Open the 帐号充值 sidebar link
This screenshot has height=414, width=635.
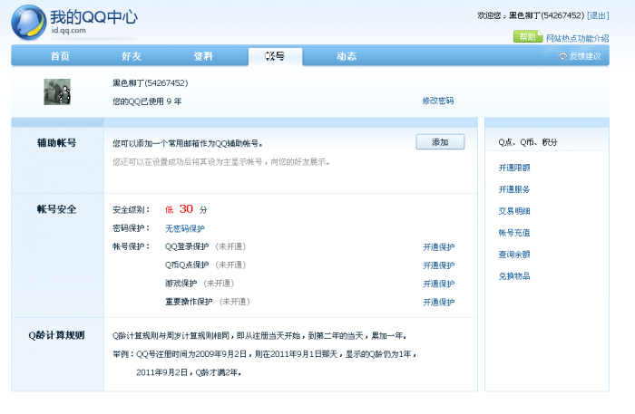pos(514,233)
